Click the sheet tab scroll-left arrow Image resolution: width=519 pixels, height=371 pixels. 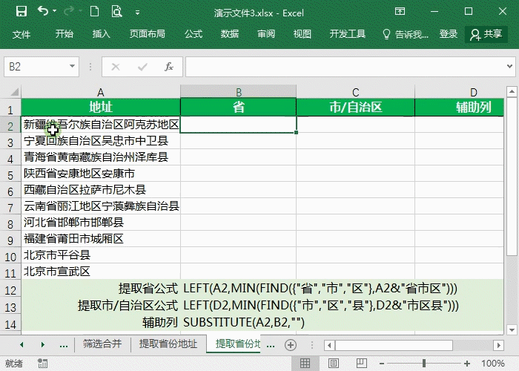click(22, 344)
